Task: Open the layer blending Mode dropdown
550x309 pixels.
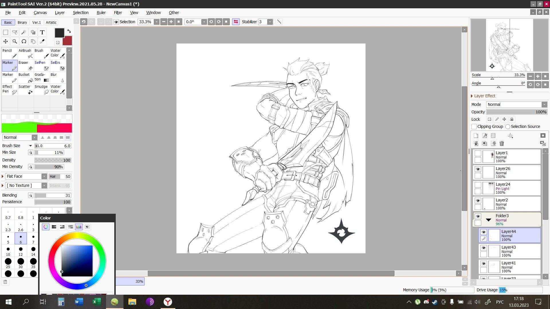Action: click(x=516, y=104)
